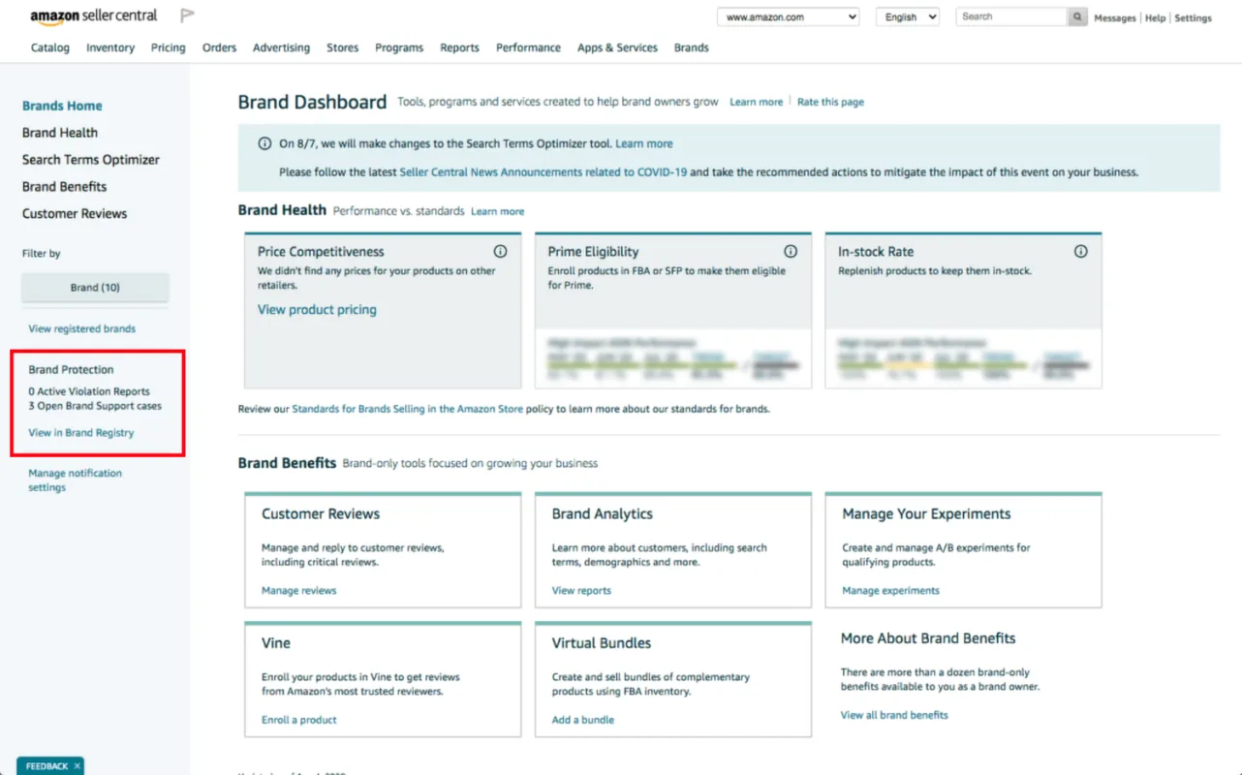
Task: Click More About Brand Benefits heading
Action: click(x=928, y=638)
